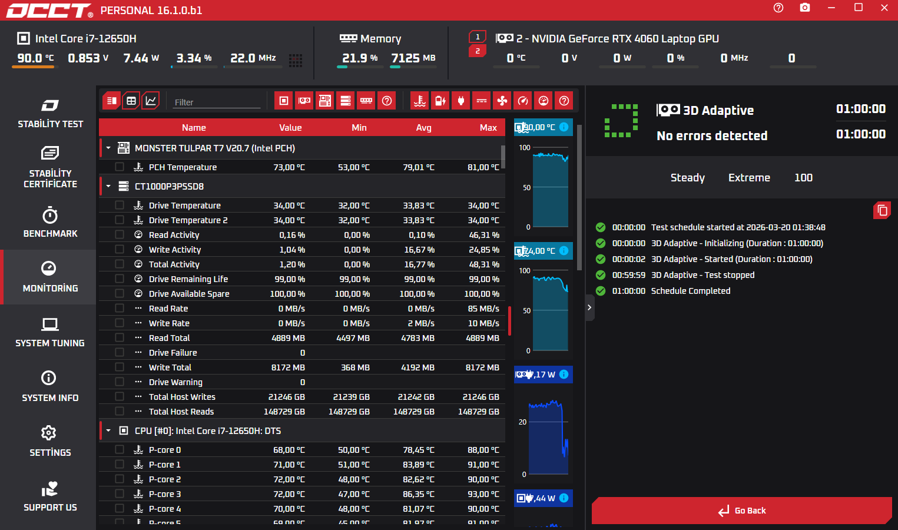The image size is (898, 530).
Task: Select the '3D Adaptive - Test stopped' log entry
Action: coord(703,275)
